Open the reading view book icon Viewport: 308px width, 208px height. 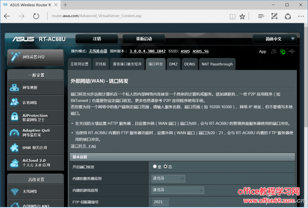(x=232, y=17)
